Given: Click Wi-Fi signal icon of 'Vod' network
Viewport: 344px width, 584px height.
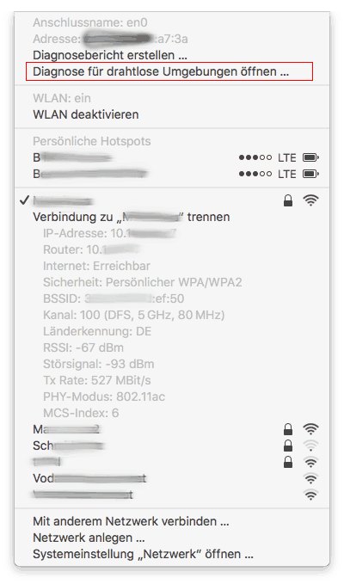Looking at the screenshot, I should point(310,478).
